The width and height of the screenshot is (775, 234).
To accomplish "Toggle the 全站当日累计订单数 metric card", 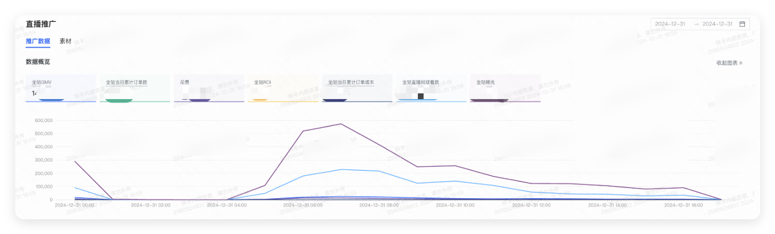I will (135, 88).
